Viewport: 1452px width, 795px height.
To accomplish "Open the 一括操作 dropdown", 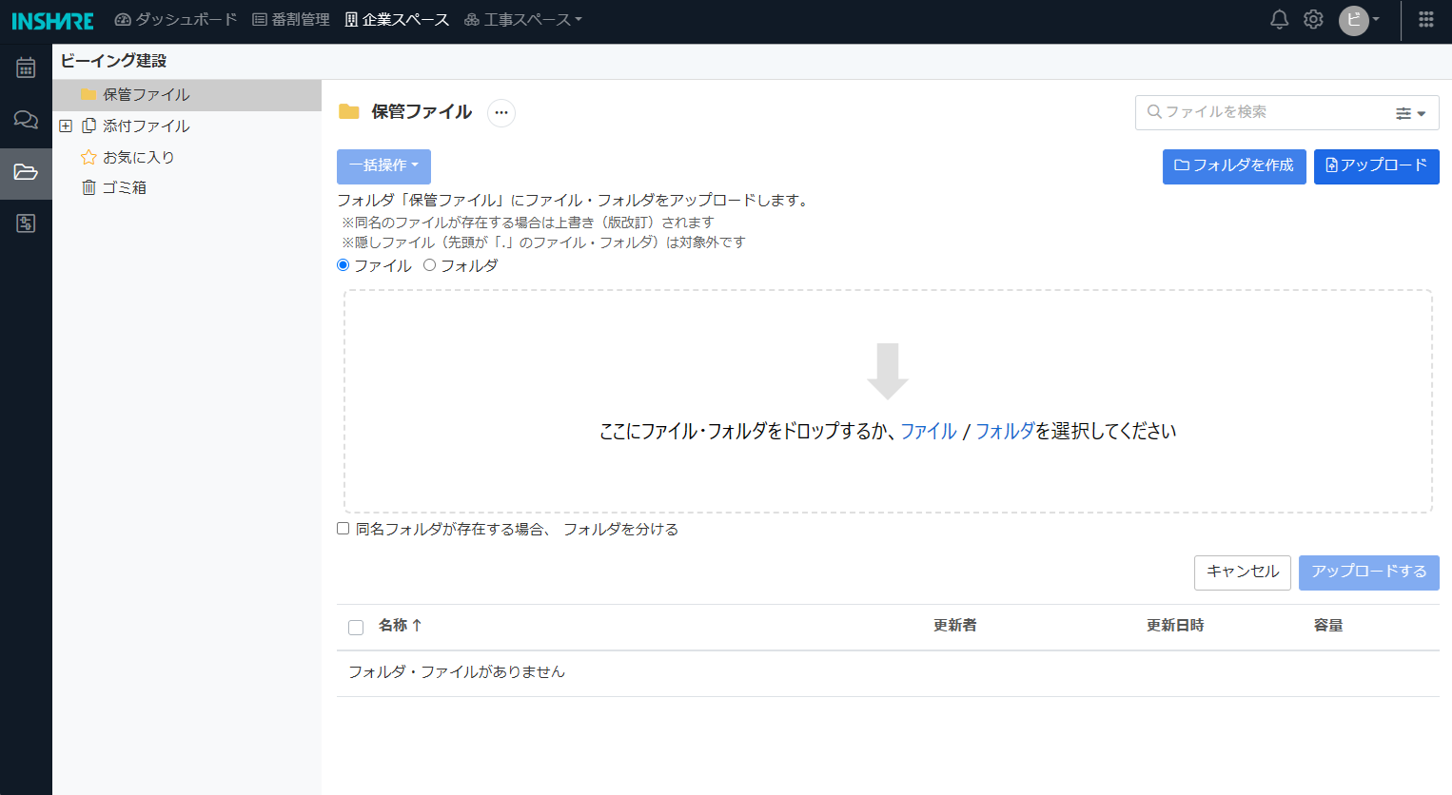I will point(383,166).
